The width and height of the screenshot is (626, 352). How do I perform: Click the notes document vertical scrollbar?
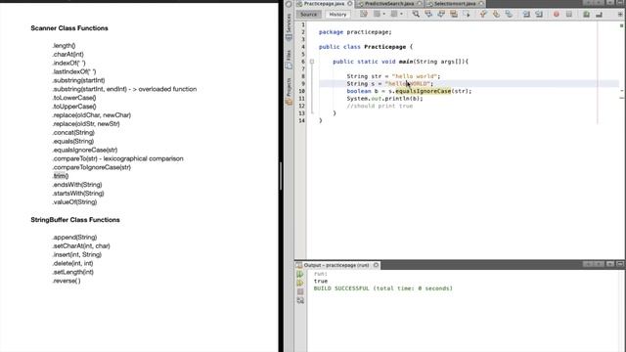[x=281, y=176]
